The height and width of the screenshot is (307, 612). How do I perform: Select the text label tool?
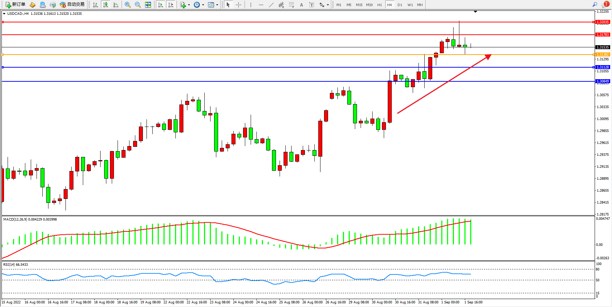[312, 5]
